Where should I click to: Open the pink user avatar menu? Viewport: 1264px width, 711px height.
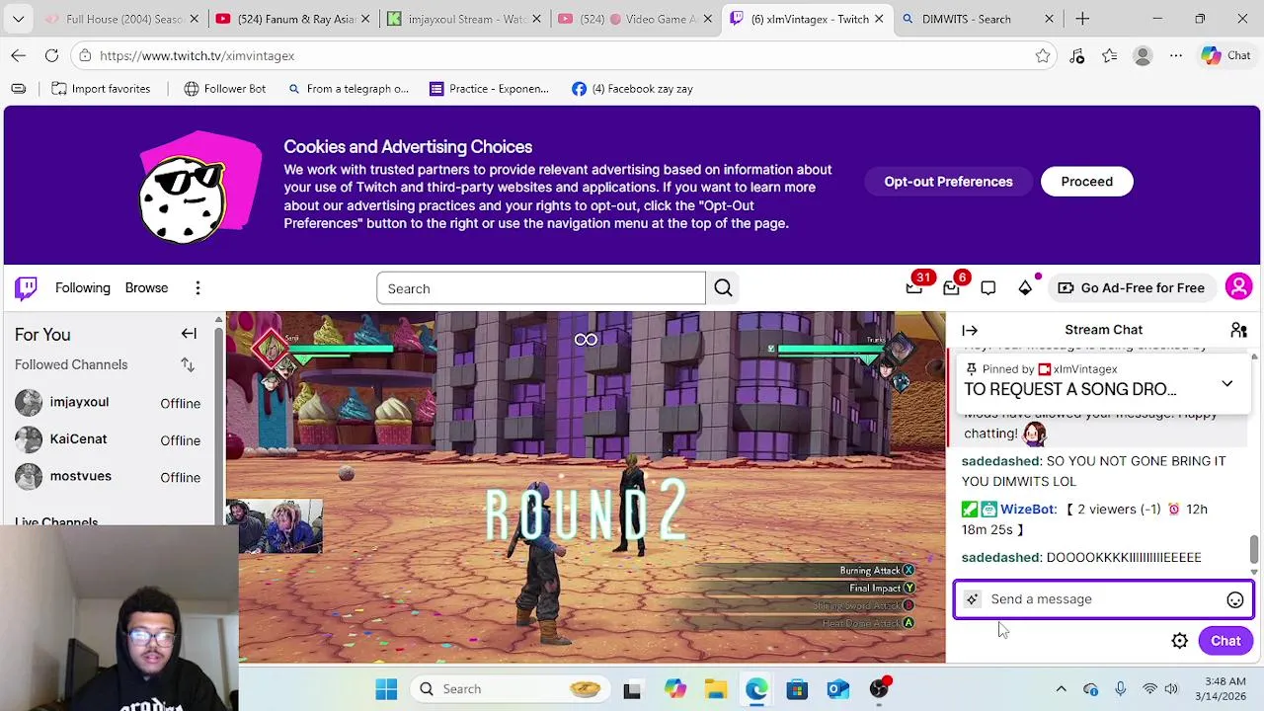click(1238, 287)
